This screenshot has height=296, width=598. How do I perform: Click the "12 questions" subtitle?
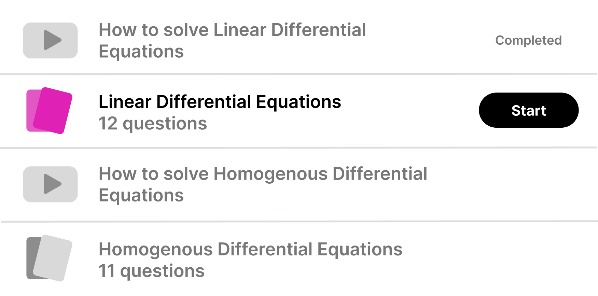click(x=153, y=123)
